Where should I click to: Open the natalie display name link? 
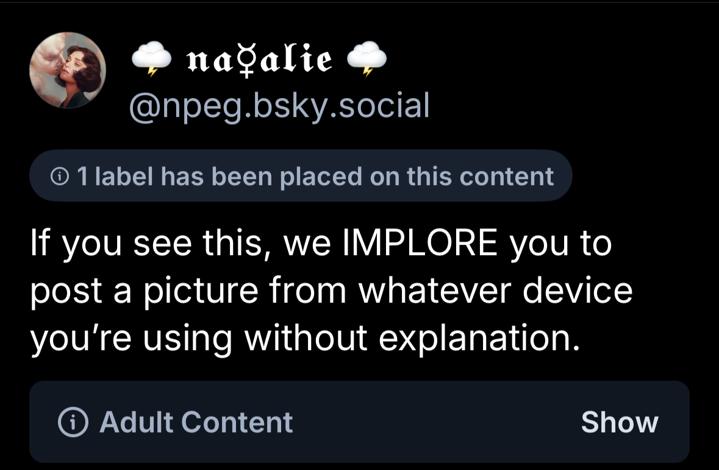pos(259,60)
